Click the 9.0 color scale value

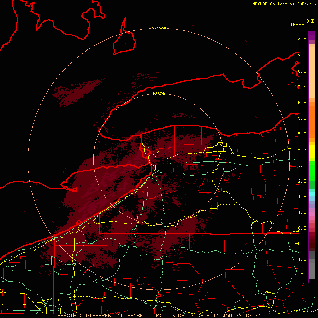click(302, 55)
